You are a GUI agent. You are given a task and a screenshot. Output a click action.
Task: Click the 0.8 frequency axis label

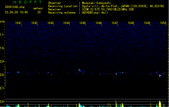click(x=2, y=75)
